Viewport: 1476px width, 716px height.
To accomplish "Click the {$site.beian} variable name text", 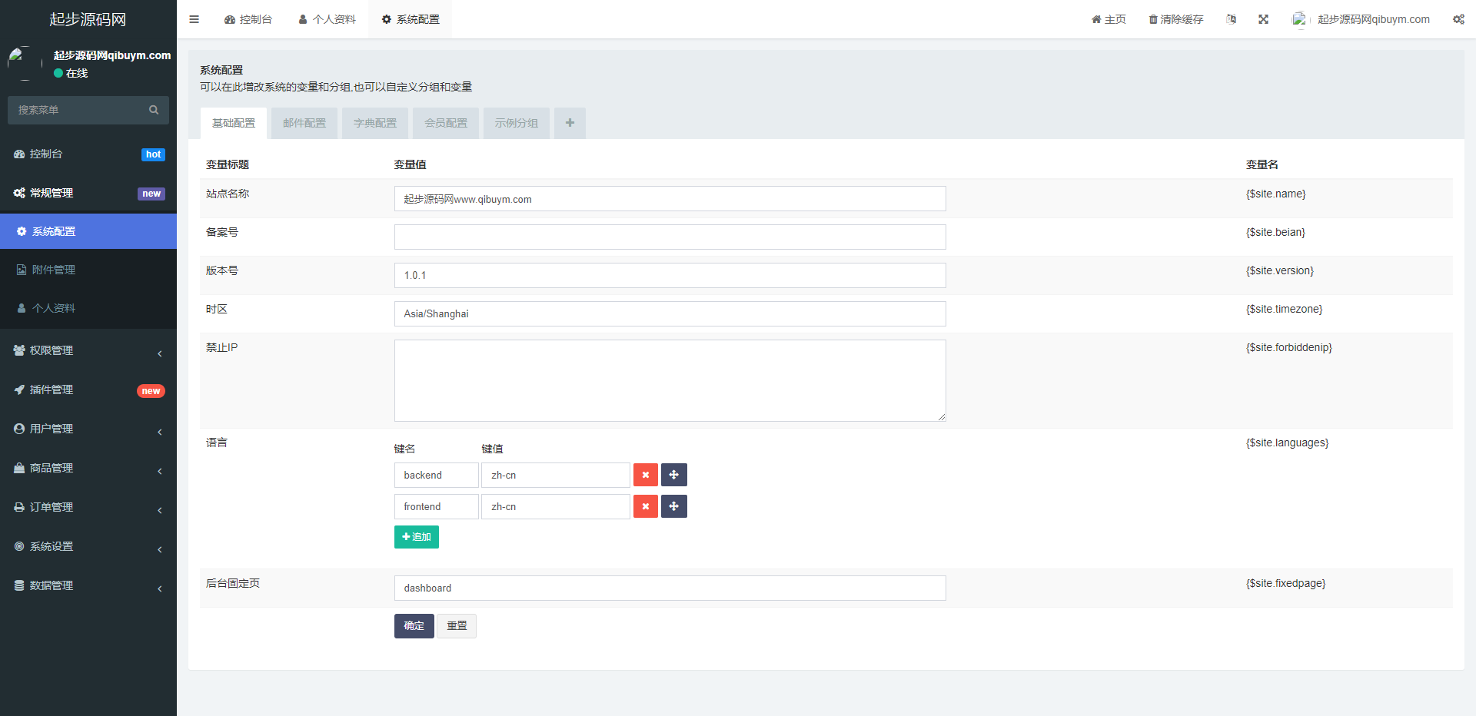I will (1276, 233).
